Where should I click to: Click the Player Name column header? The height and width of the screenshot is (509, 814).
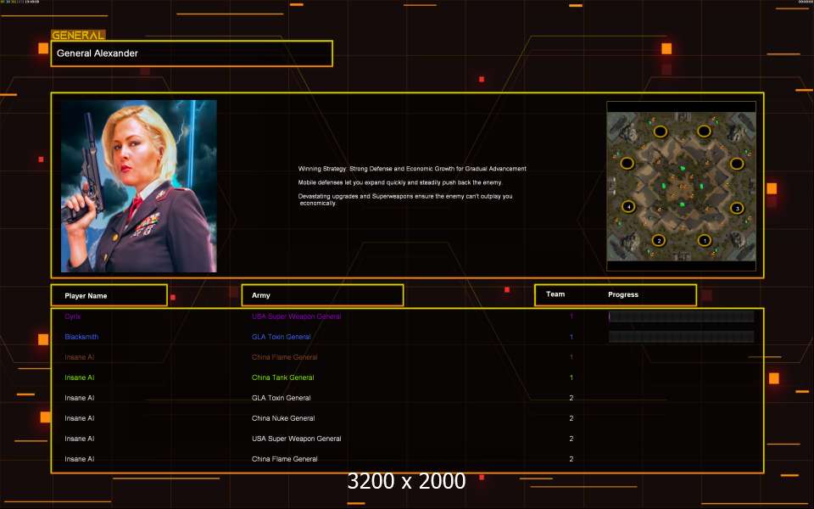[108, 295]
